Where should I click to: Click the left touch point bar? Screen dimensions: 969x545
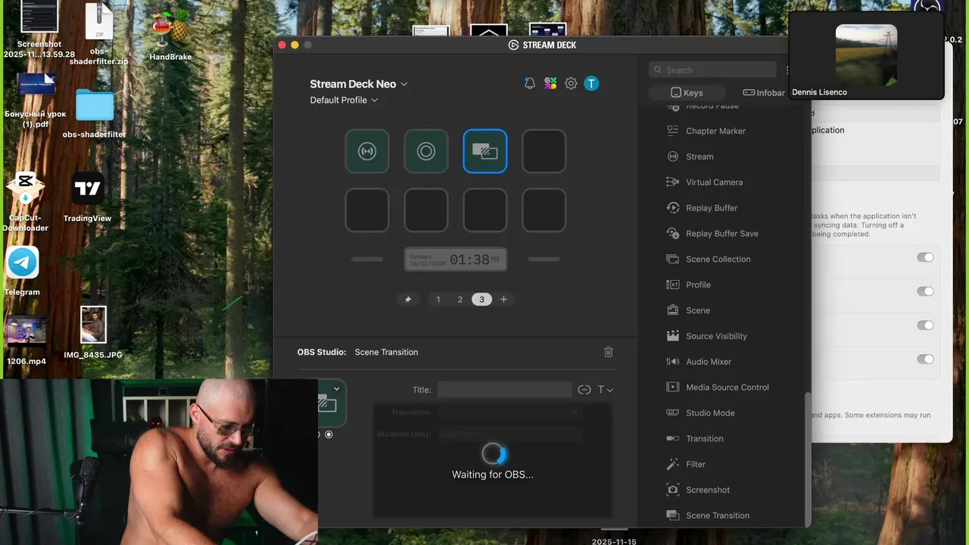pos(367,259)
